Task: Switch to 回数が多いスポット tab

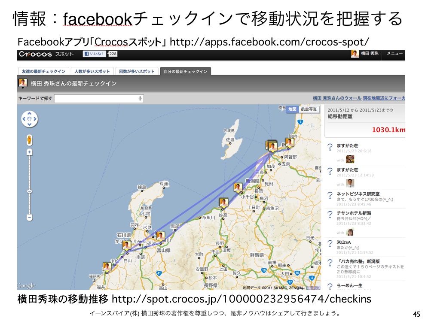Action: 137,71
